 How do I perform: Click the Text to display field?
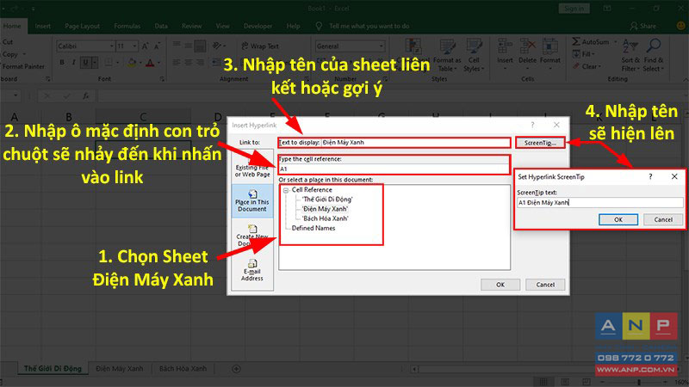point(415,142)
